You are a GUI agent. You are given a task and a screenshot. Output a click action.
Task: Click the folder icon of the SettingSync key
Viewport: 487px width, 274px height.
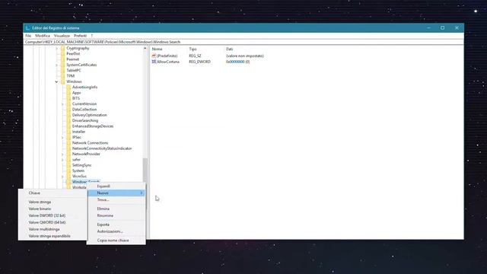click(68, 165)
